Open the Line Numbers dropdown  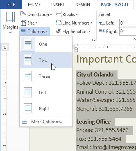[x=74, y=23]
